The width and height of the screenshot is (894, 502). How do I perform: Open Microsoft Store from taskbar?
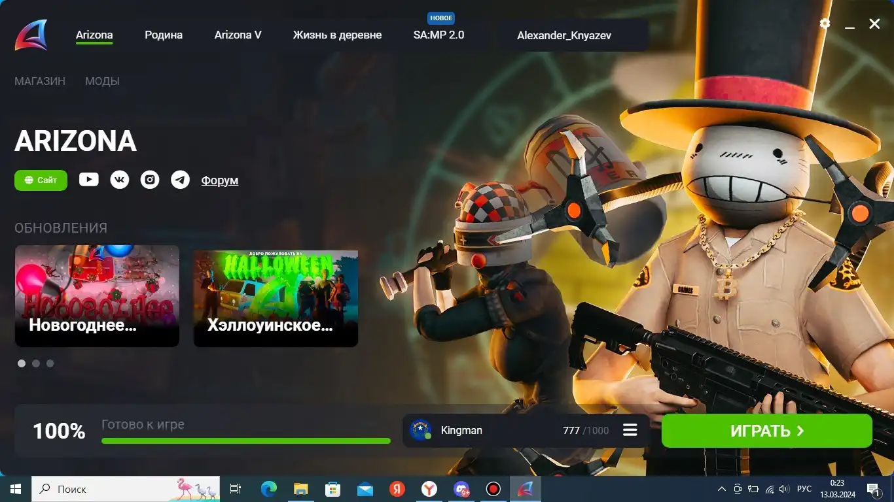[332, 489]
